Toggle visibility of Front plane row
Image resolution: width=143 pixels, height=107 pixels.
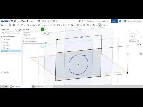pyautogui.click(x=4, y=45)
